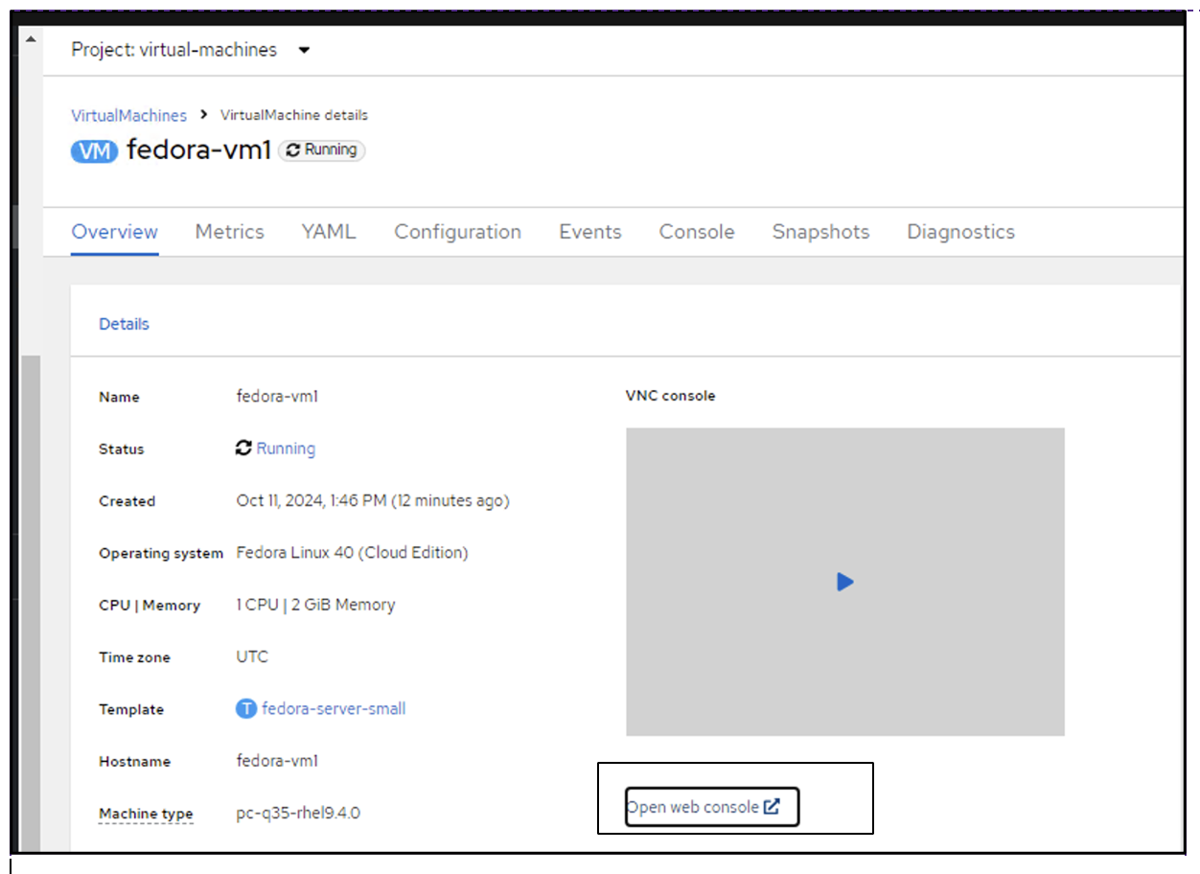This screenshot has width=1200, height=874.
Task: Click the Machine type dashed-underline label
Action: [145, 813]
